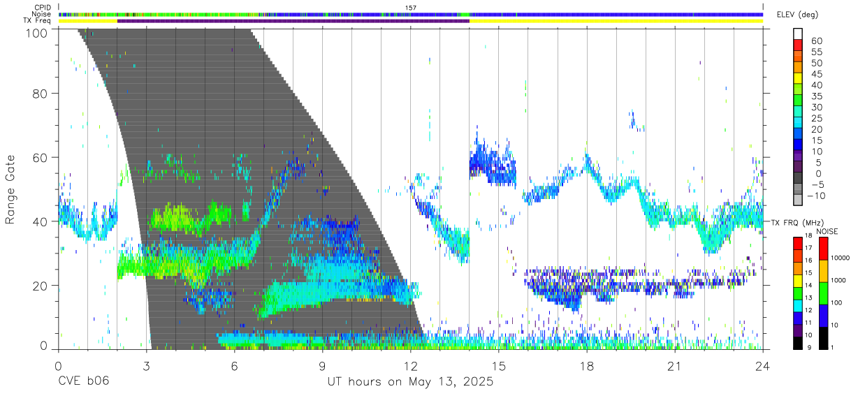Click the black 9 MHz frequency swatch
Image resolution: width=858 pixels, height=396 pixels.
pyautogui.click(x=798, y=344)
